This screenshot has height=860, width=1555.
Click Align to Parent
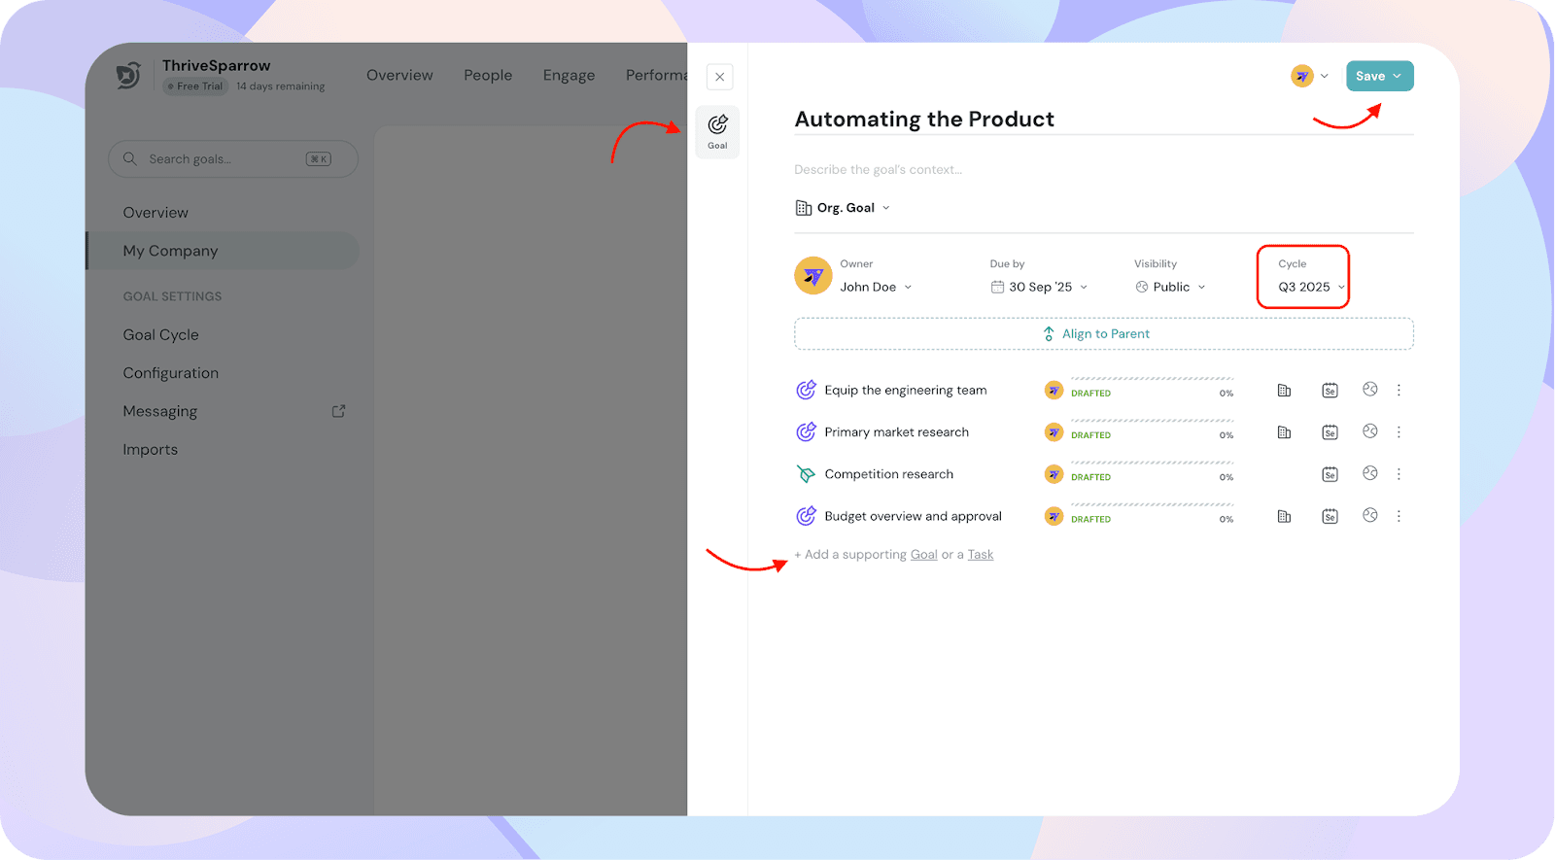click(1104, 333)
